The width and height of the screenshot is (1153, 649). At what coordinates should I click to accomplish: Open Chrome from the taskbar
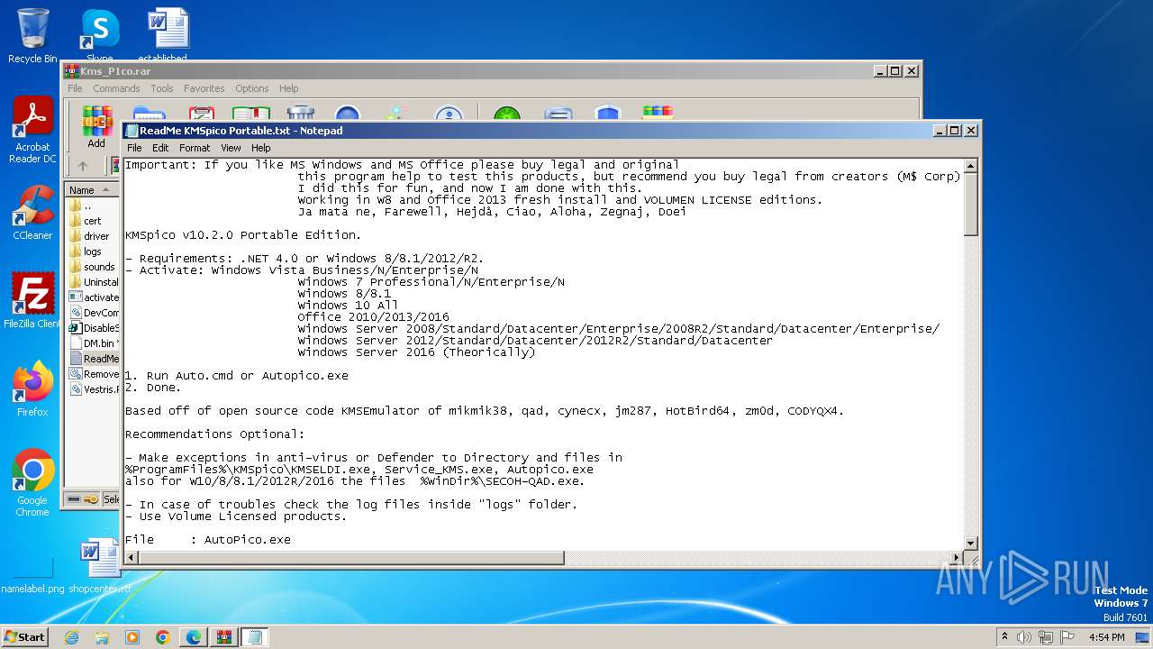coord(163,637)
